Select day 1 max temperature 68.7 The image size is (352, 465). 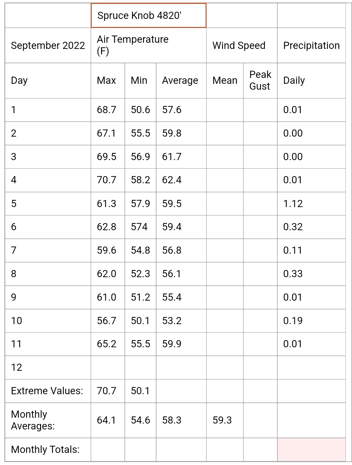click(x=108, y=110)
